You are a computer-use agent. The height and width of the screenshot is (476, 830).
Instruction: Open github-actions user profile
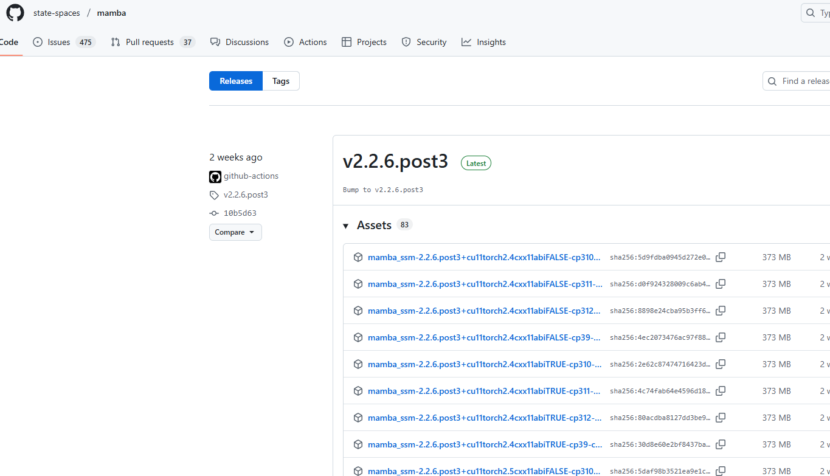point(251,176)
